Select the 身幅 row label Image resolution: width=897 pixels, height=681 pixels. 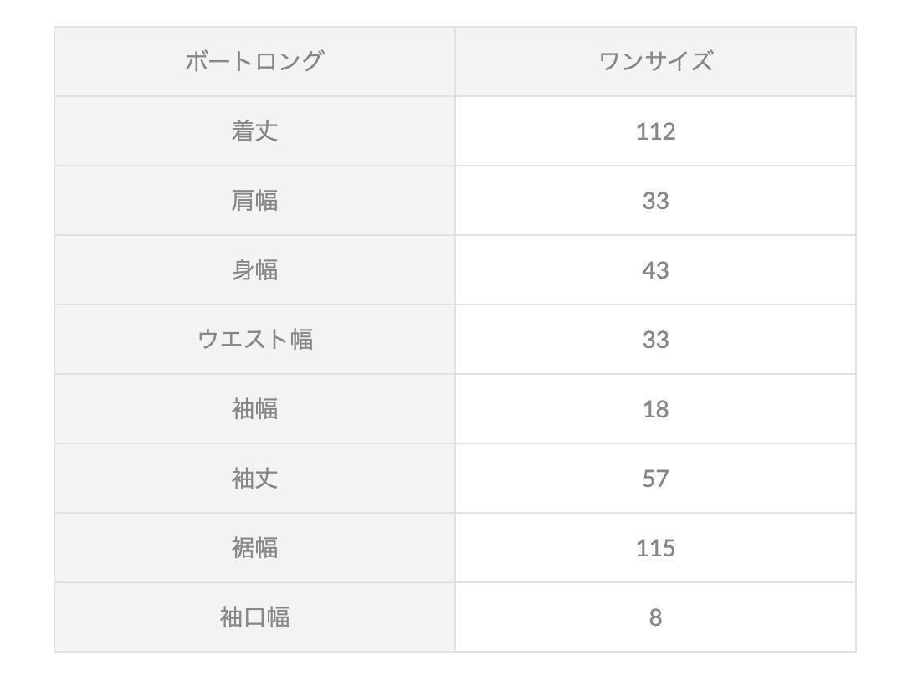tap(254, 270)
